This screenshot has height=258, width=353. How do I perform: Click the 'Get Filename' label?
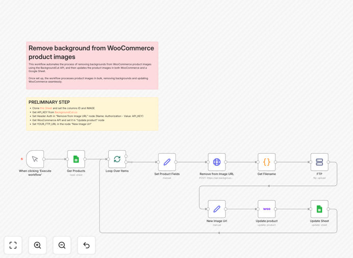pos(267,174)
